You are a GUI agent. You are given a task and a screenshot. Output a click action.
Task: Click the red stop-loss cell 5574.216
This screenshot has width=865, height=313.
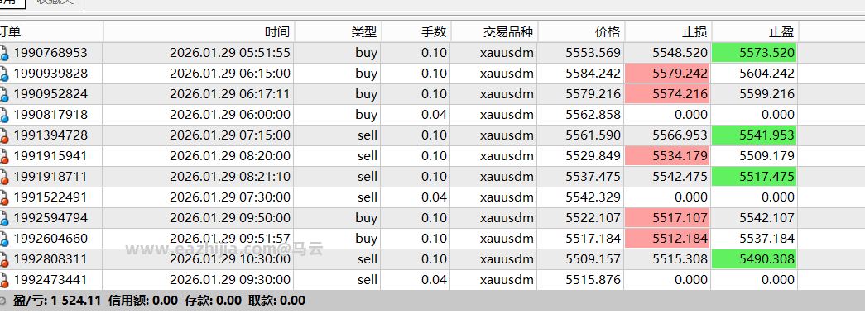coord(667,94)
